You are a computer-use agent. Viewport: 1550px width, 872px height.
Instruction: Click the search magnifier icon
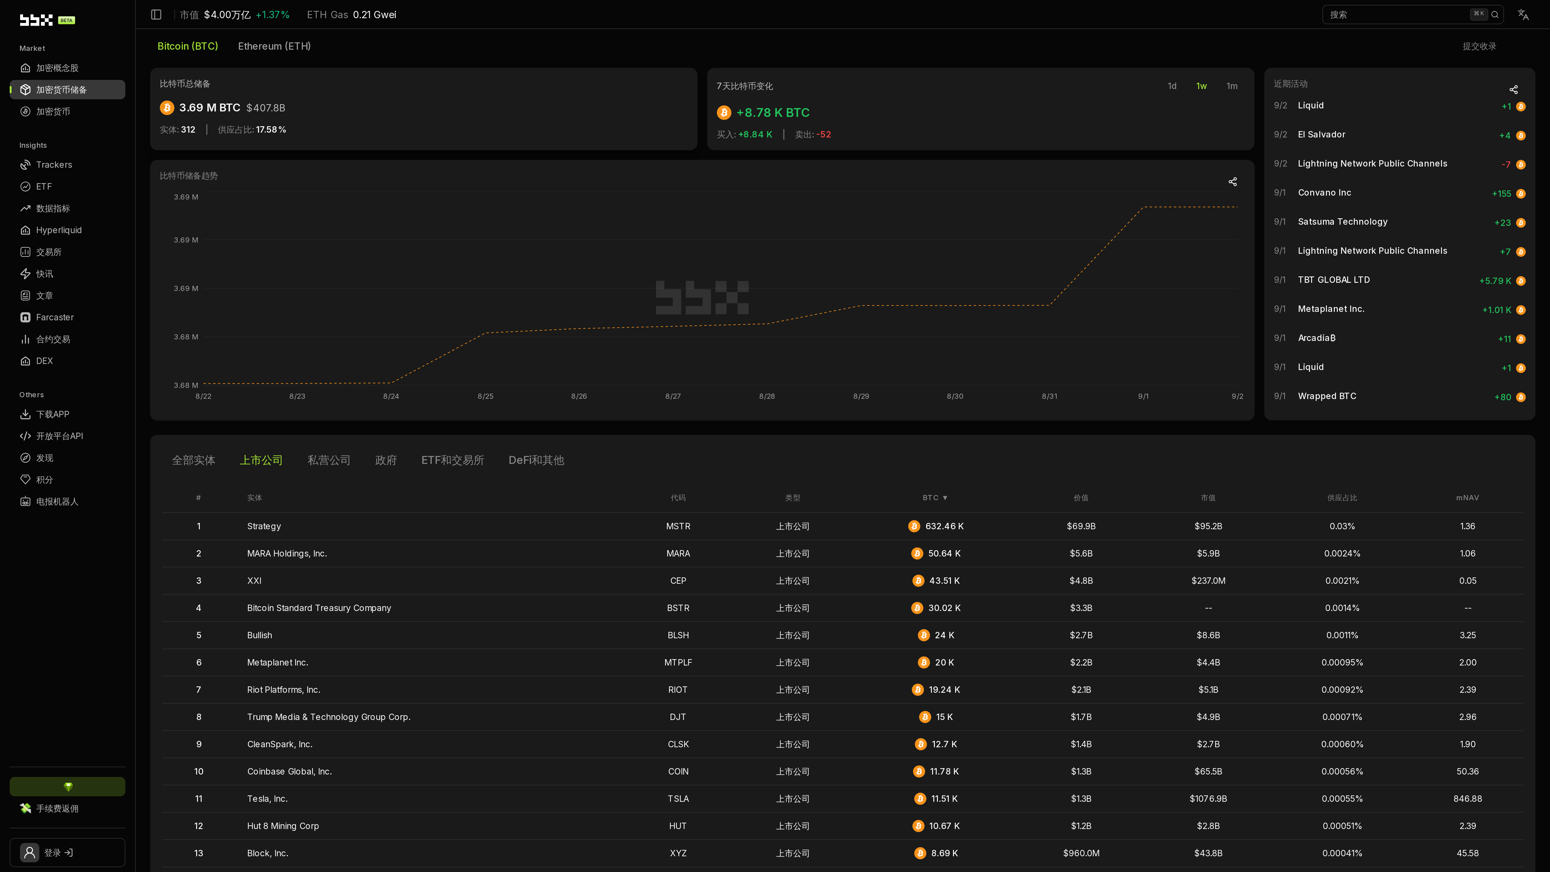tap(1495, 15)
